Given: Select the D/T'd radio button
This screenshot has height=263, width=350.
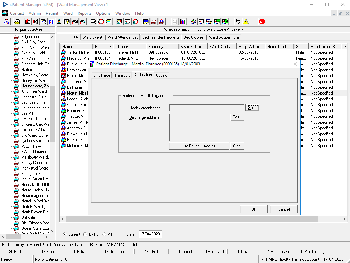Looking at the screenshot, I should pyautogui.click(x=85, y=234).
